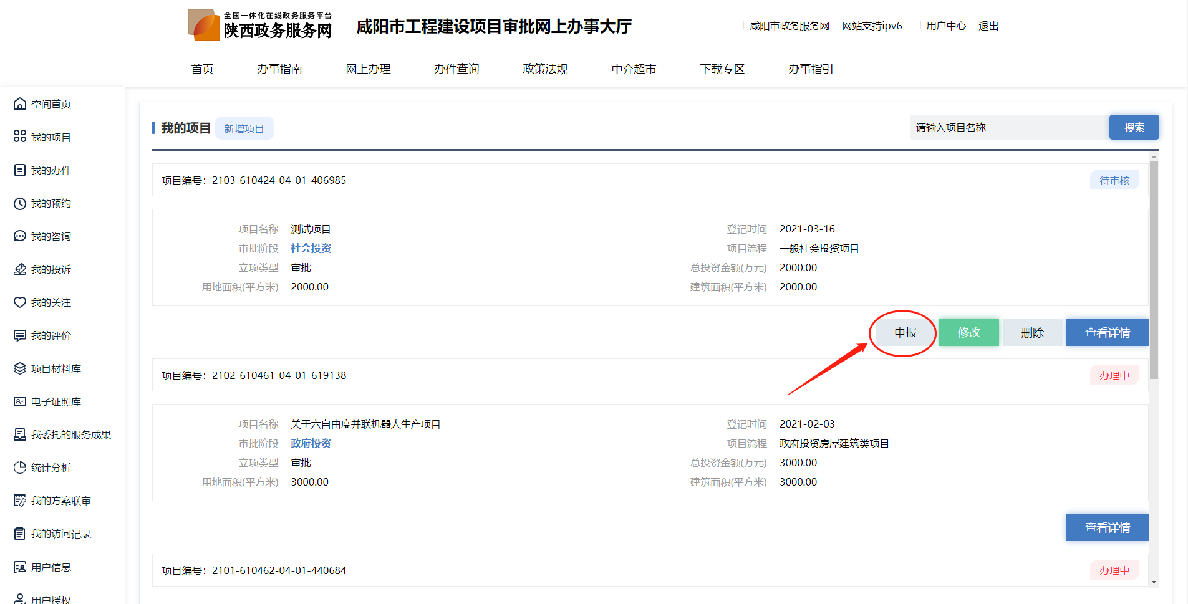1188x604 pixels.
Task: Click the pie chart icon for 统计分析
Action: click(x=20, y=467)
